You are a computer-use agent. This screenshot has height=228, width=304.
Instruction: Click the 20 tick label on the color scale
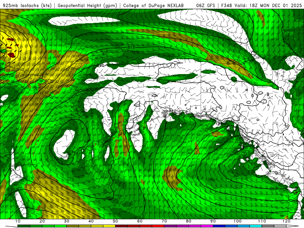tap(42, 221)
